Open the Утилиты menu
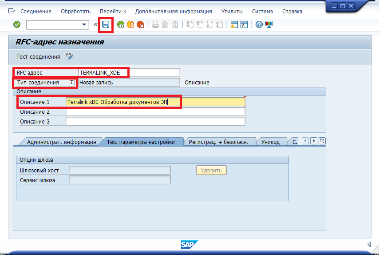 232,12
